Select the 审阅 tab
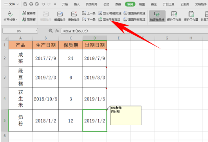 pos(130,4)
